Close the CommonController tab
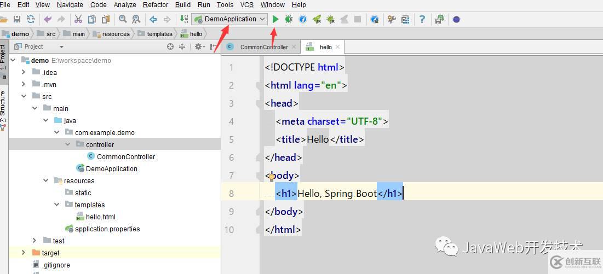Viewport: 603px width, 274px height. click(294, 47)
